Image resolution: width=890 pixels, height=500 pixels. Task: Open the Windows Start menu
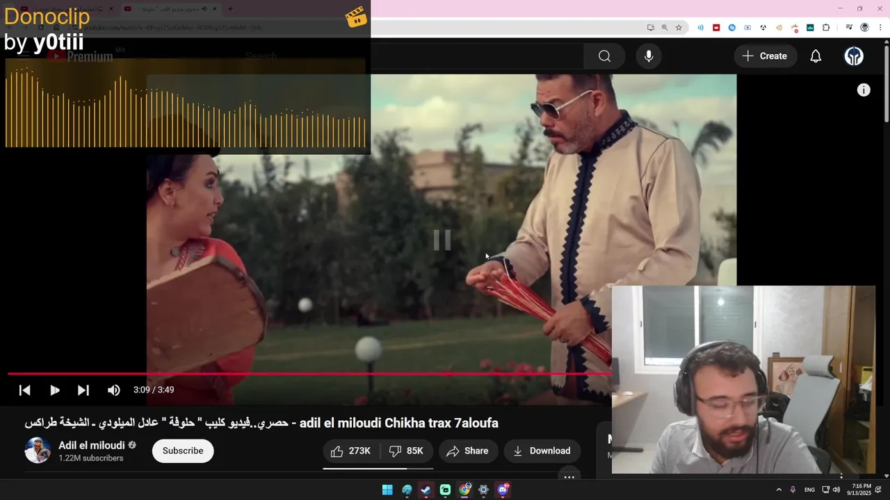387,490
